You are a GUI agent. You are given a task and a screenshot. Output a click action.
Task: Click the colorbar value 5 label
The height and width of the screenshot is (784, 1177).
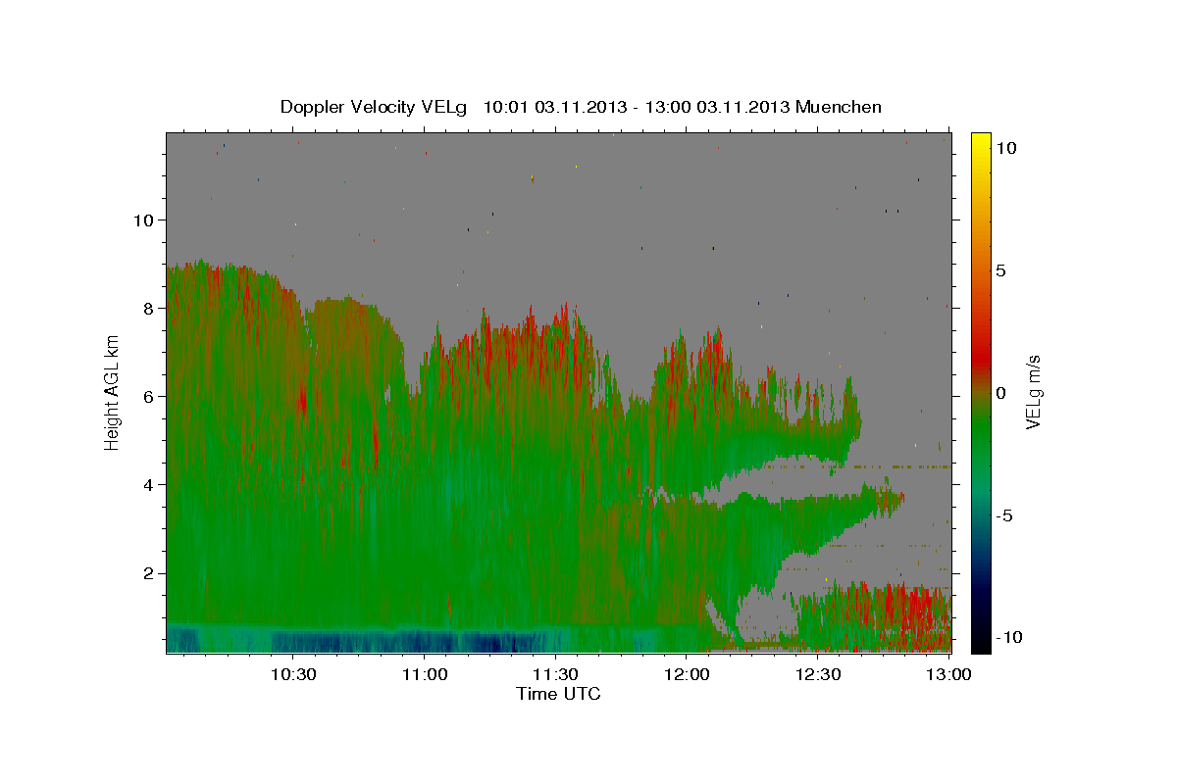tap(1000, 270)
